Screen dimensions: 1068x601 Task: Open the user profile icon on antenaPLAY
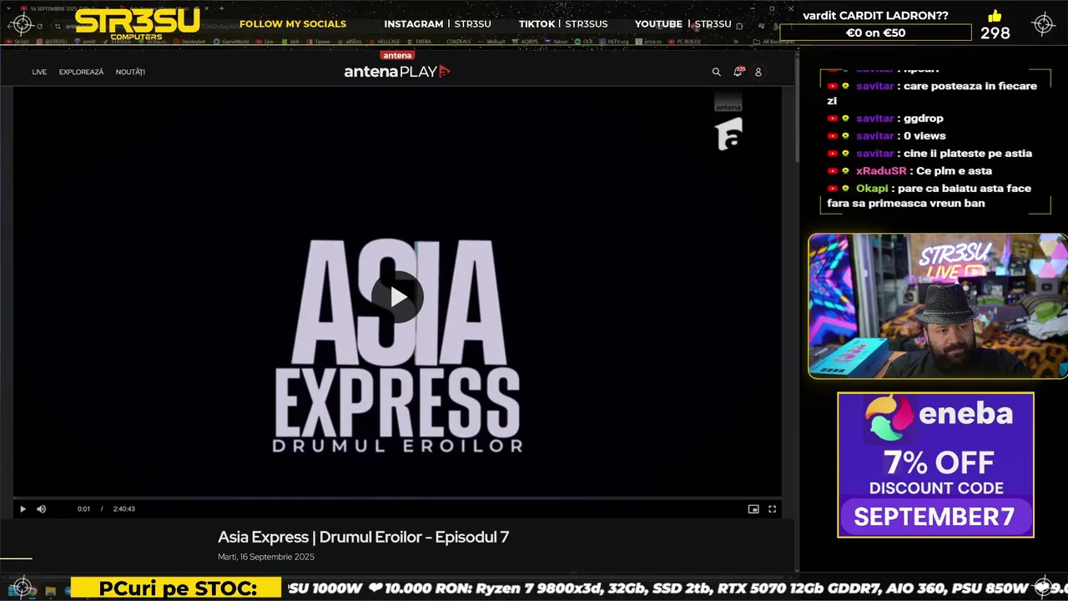click(758, 72)
